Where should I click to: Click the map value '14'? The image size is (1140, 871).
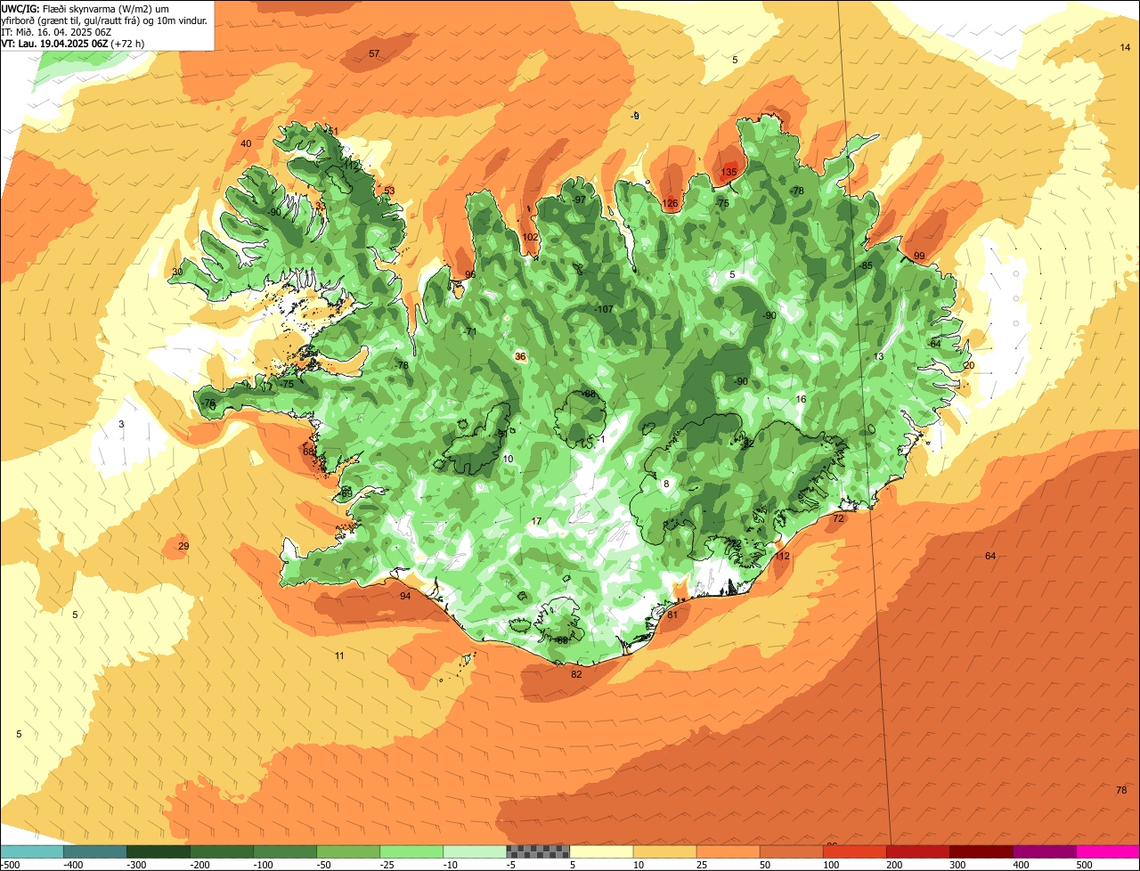[1125, 48]
